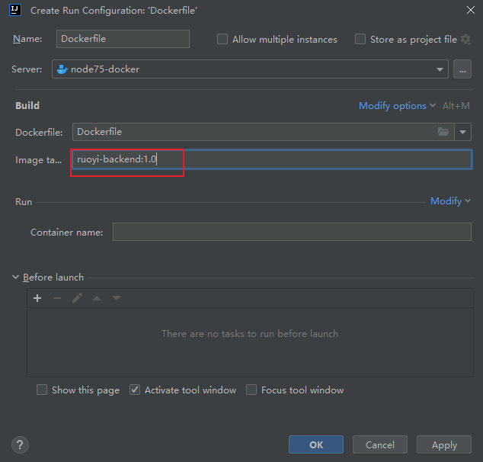
Task: Open the Dockerfile path dropdown arrow
Action: pos(462,132)
